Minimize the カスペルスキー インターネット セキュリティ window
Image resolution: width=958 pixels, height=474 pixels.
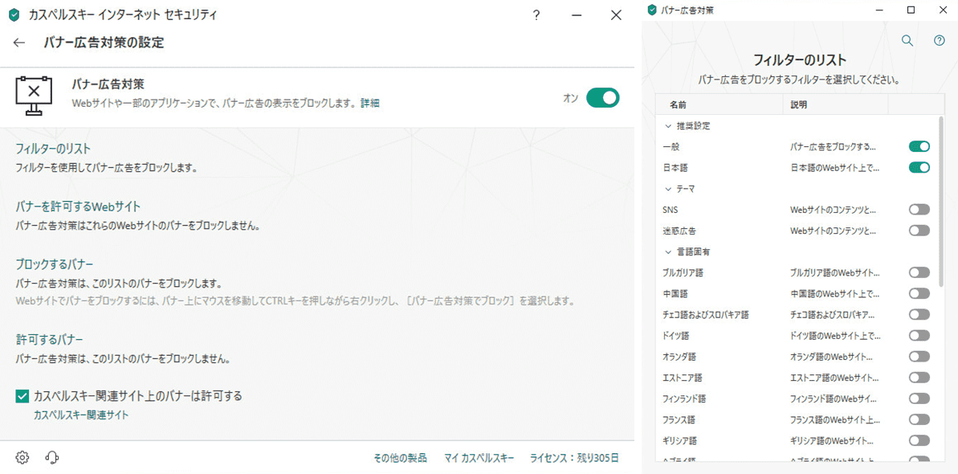(576, 16)
